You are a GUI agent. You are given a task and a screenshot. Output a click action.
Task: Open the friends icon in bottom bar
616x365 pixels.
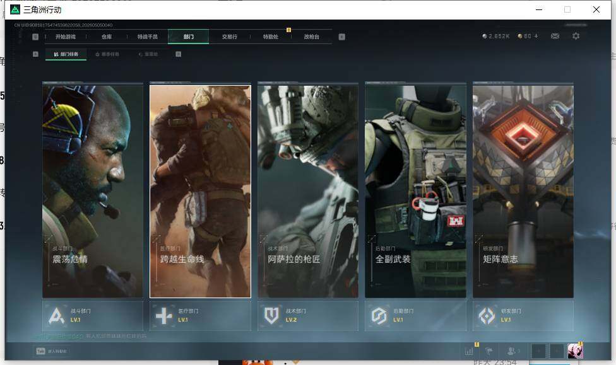[512, 351]
